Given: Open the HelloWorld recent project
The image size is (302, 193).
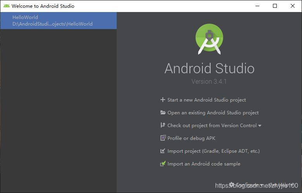Looking at the screenshot, I should pos(59,21).
